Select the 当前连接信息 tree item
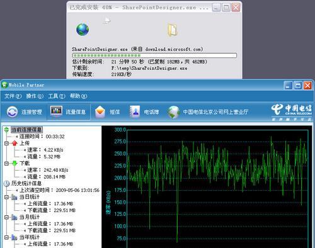The image size is (315, 248). click(26, 130)
